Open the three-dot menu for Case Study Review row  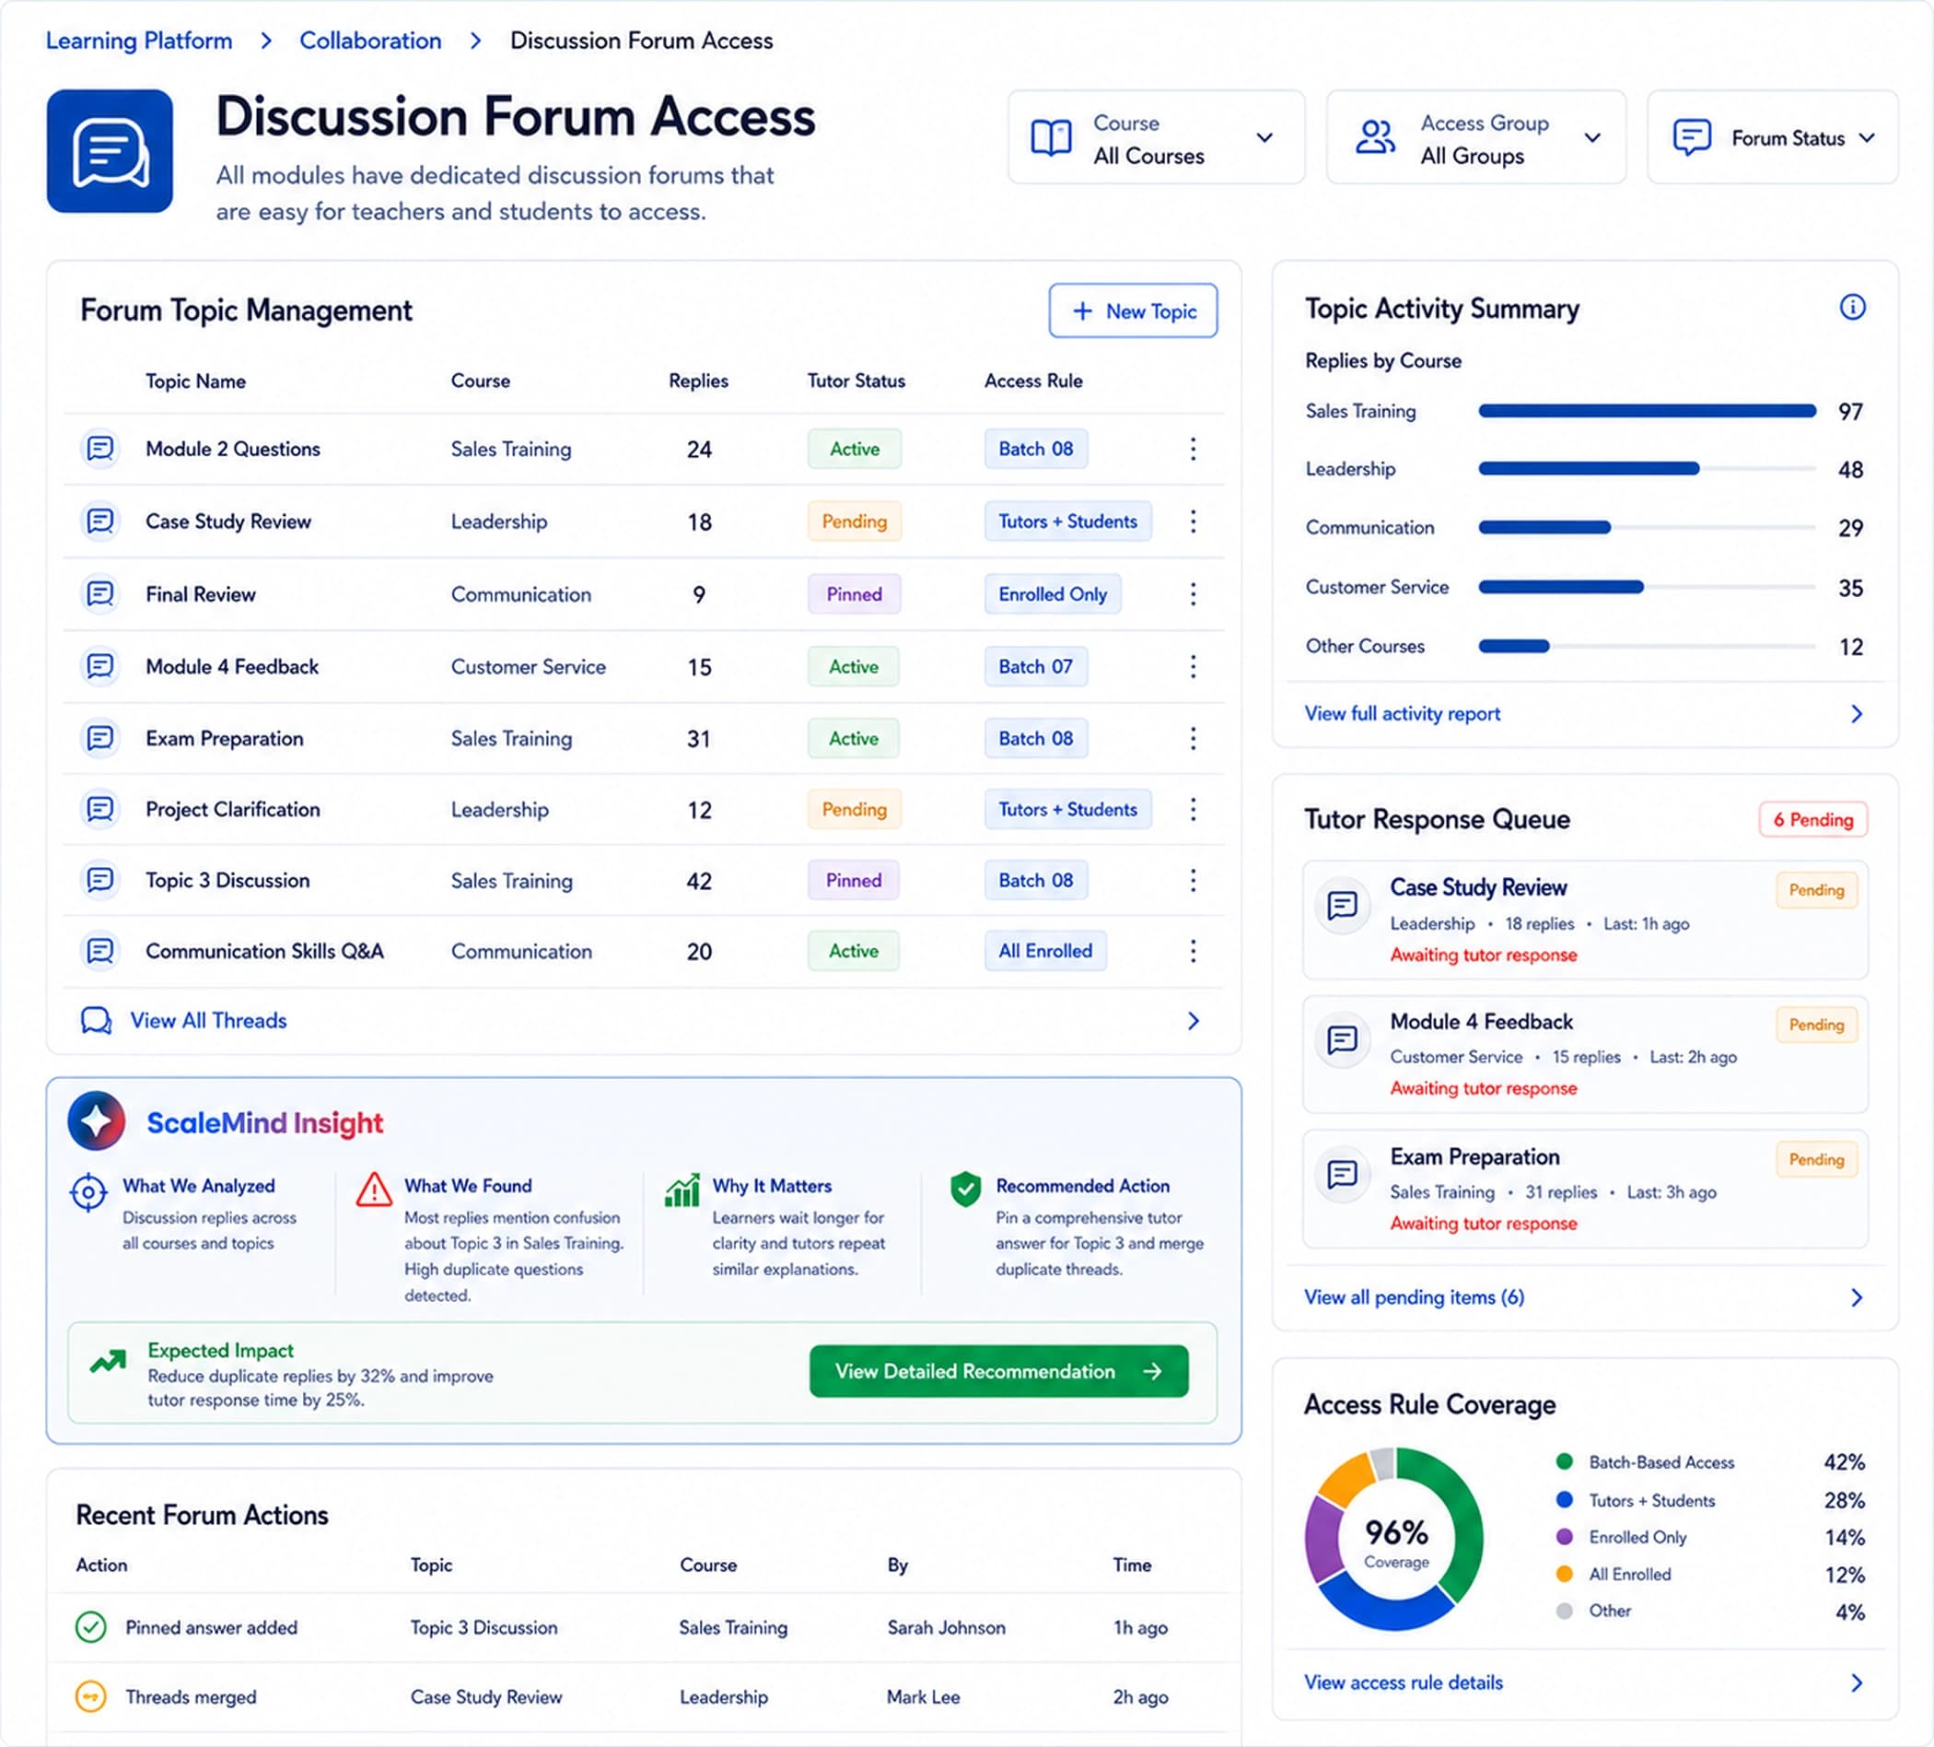[1193, 522]
